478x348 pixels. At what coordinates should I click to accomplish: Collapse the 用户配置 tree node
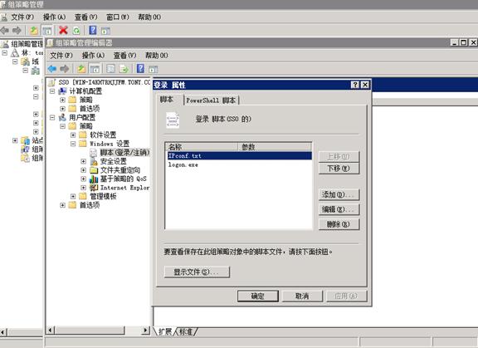point(52,117)
